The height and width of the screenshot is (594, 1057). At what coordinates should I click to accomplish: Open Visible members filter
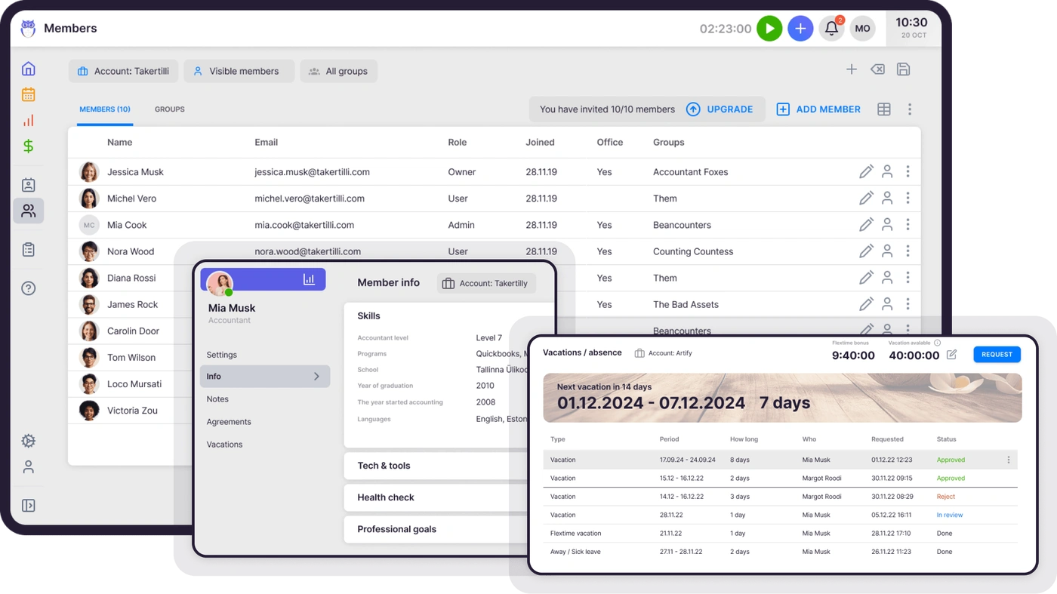tap(239, 71)
